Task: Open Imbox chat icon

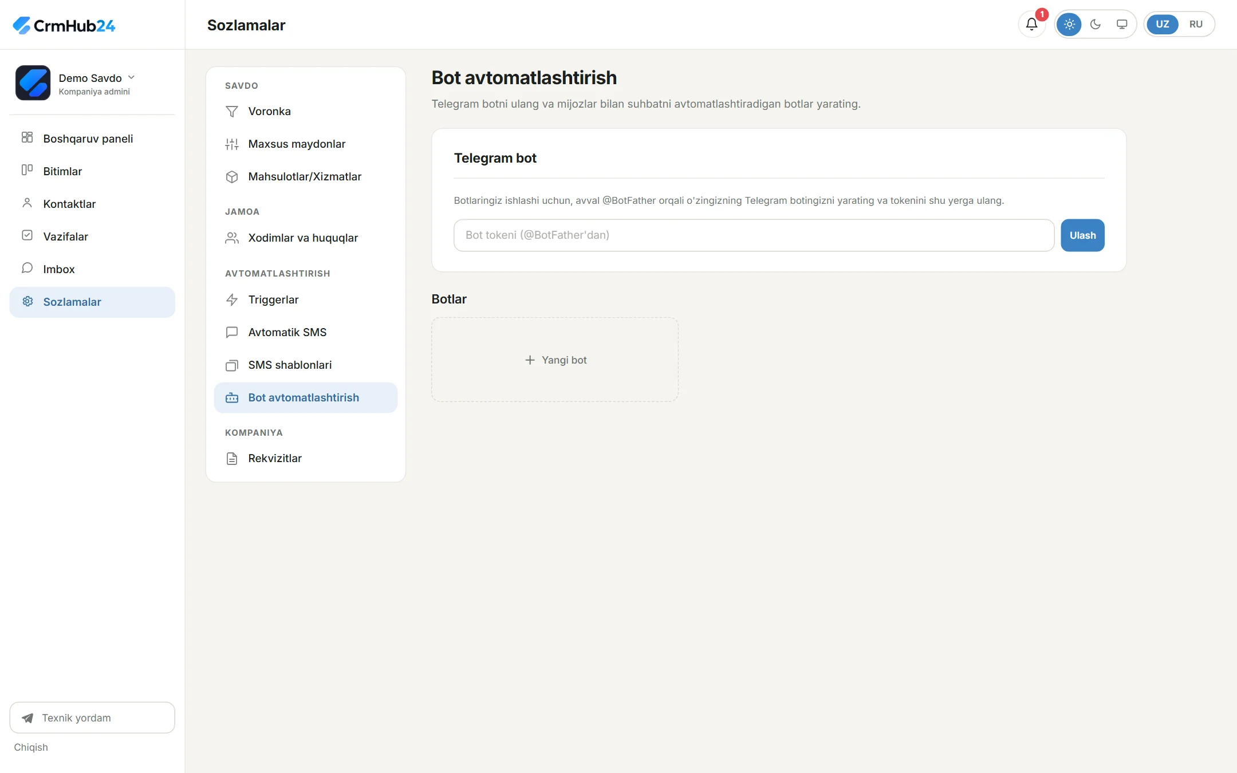Action: click(x=27, y=268)
